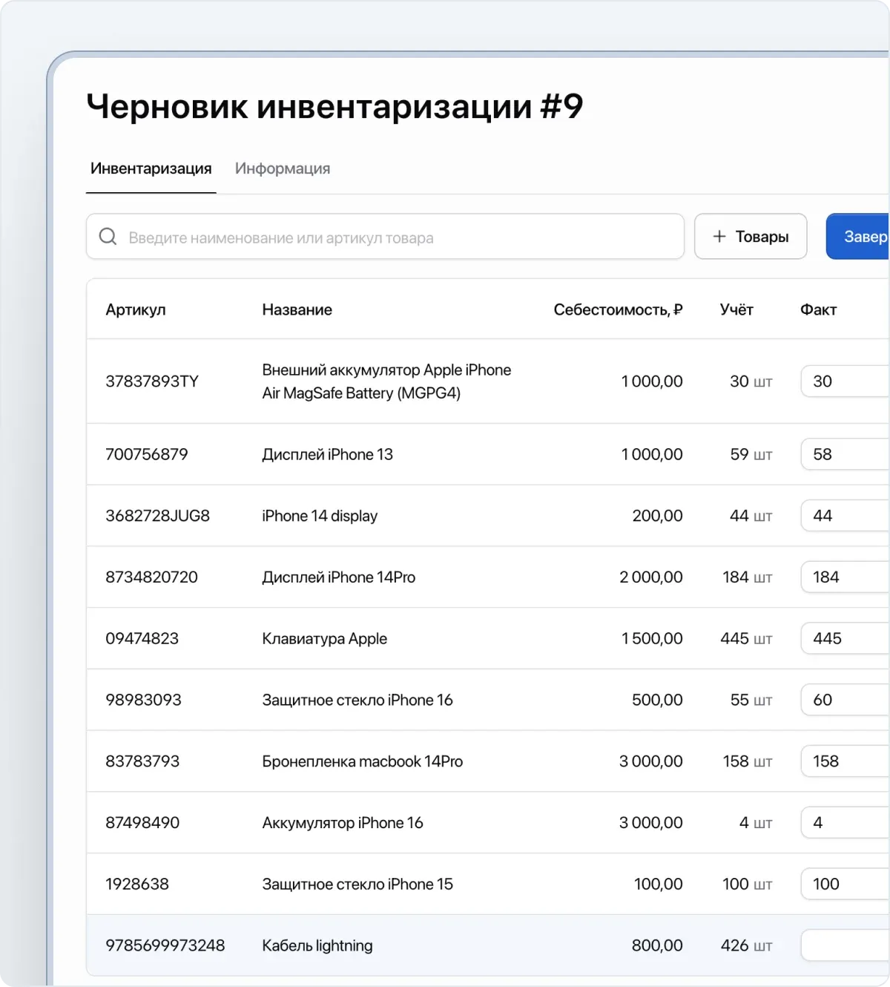Edit Факт field for Бронепленка macbook 14Pro

click(x=845, y=761)
